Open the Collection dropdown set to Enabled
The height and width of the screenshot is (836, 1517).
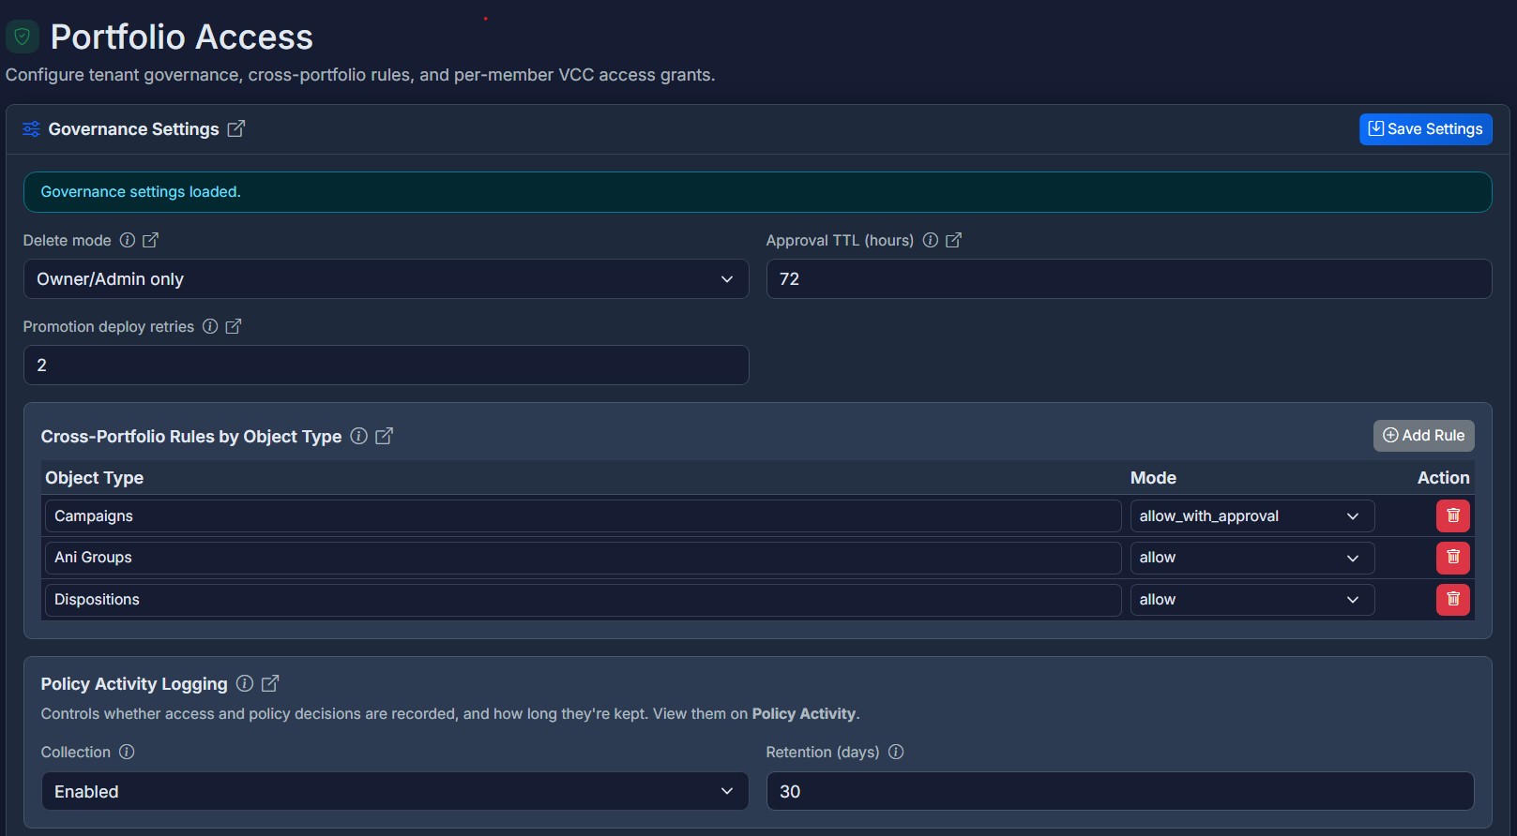pyautogui.click(x=395, y=791)
